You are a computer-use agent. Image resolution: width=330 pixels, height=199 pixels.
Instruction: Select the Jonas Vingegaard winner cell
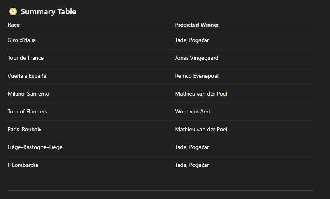[197, 58]
